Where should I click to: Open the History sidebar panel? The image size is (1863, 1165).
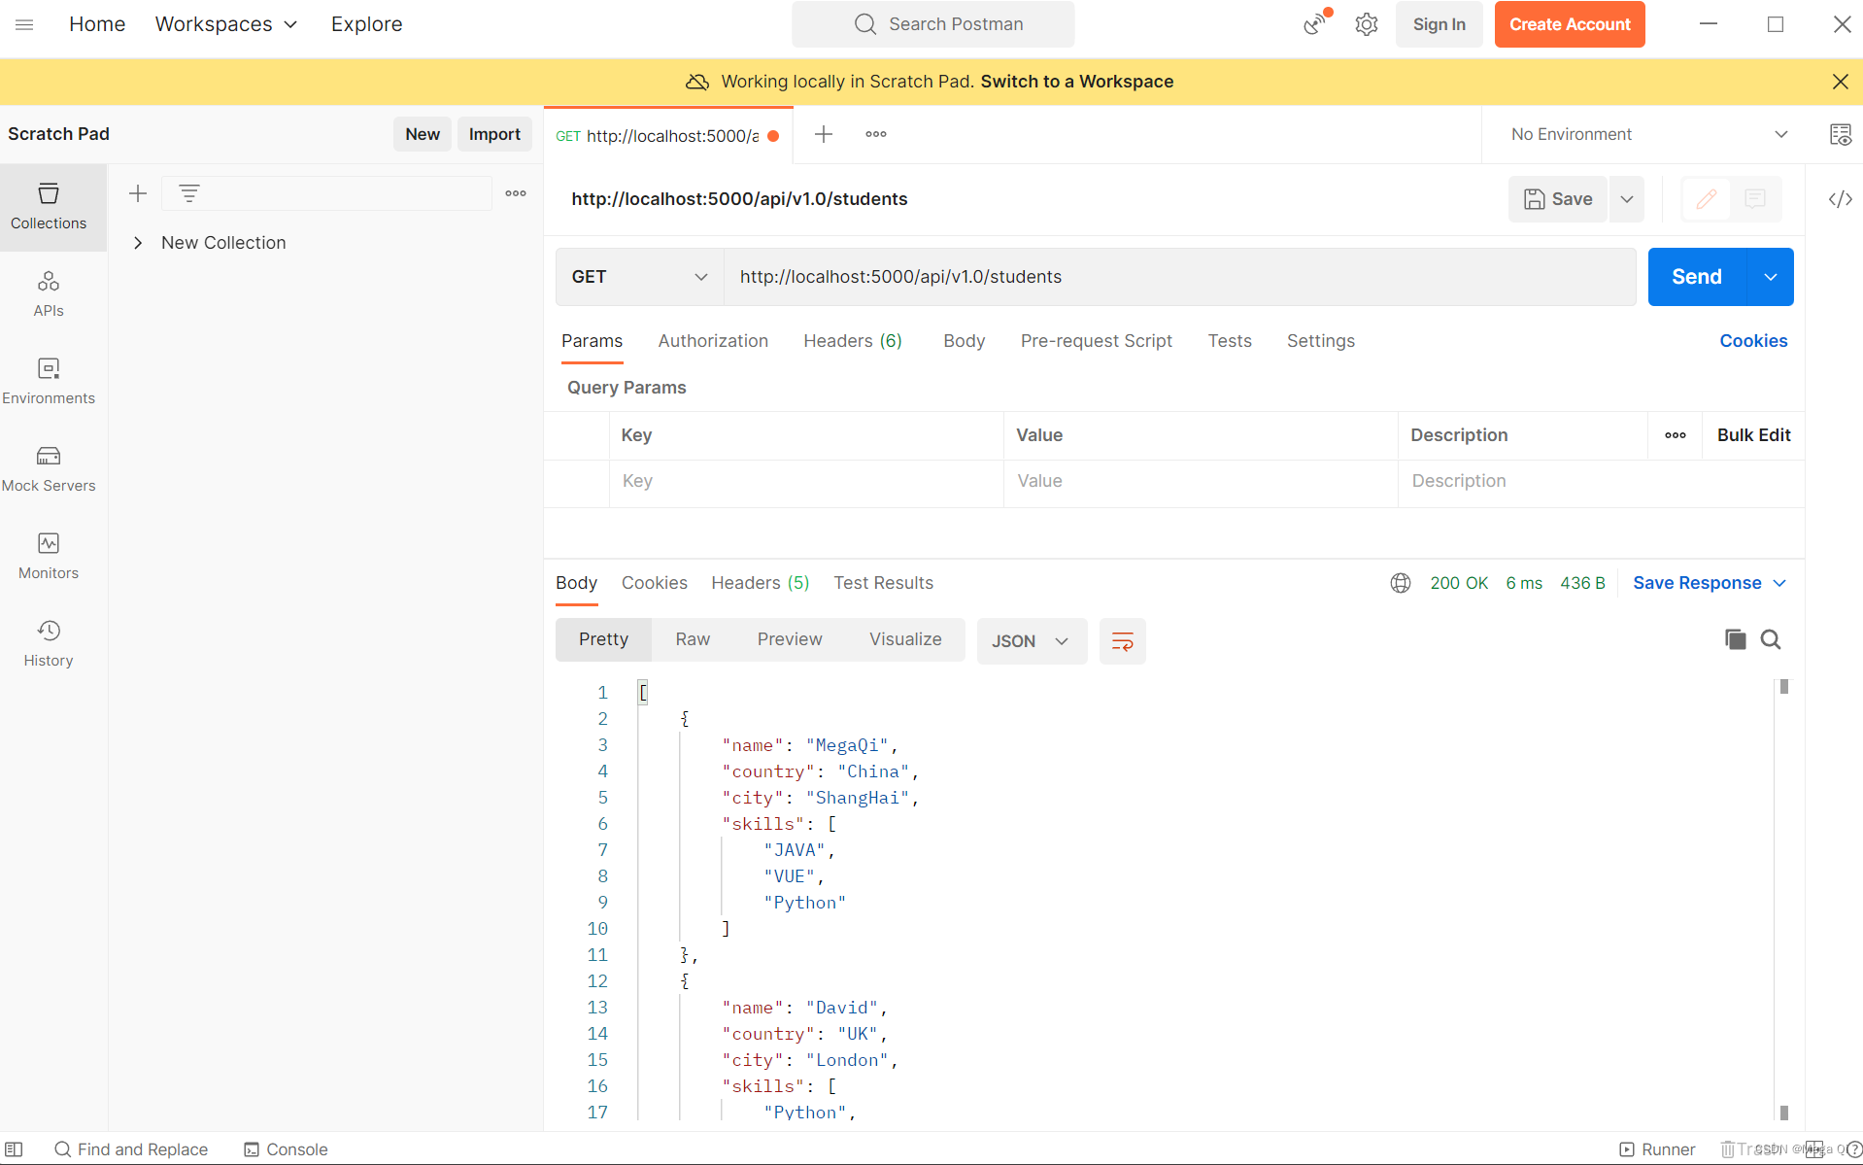(x=49, y=644)
